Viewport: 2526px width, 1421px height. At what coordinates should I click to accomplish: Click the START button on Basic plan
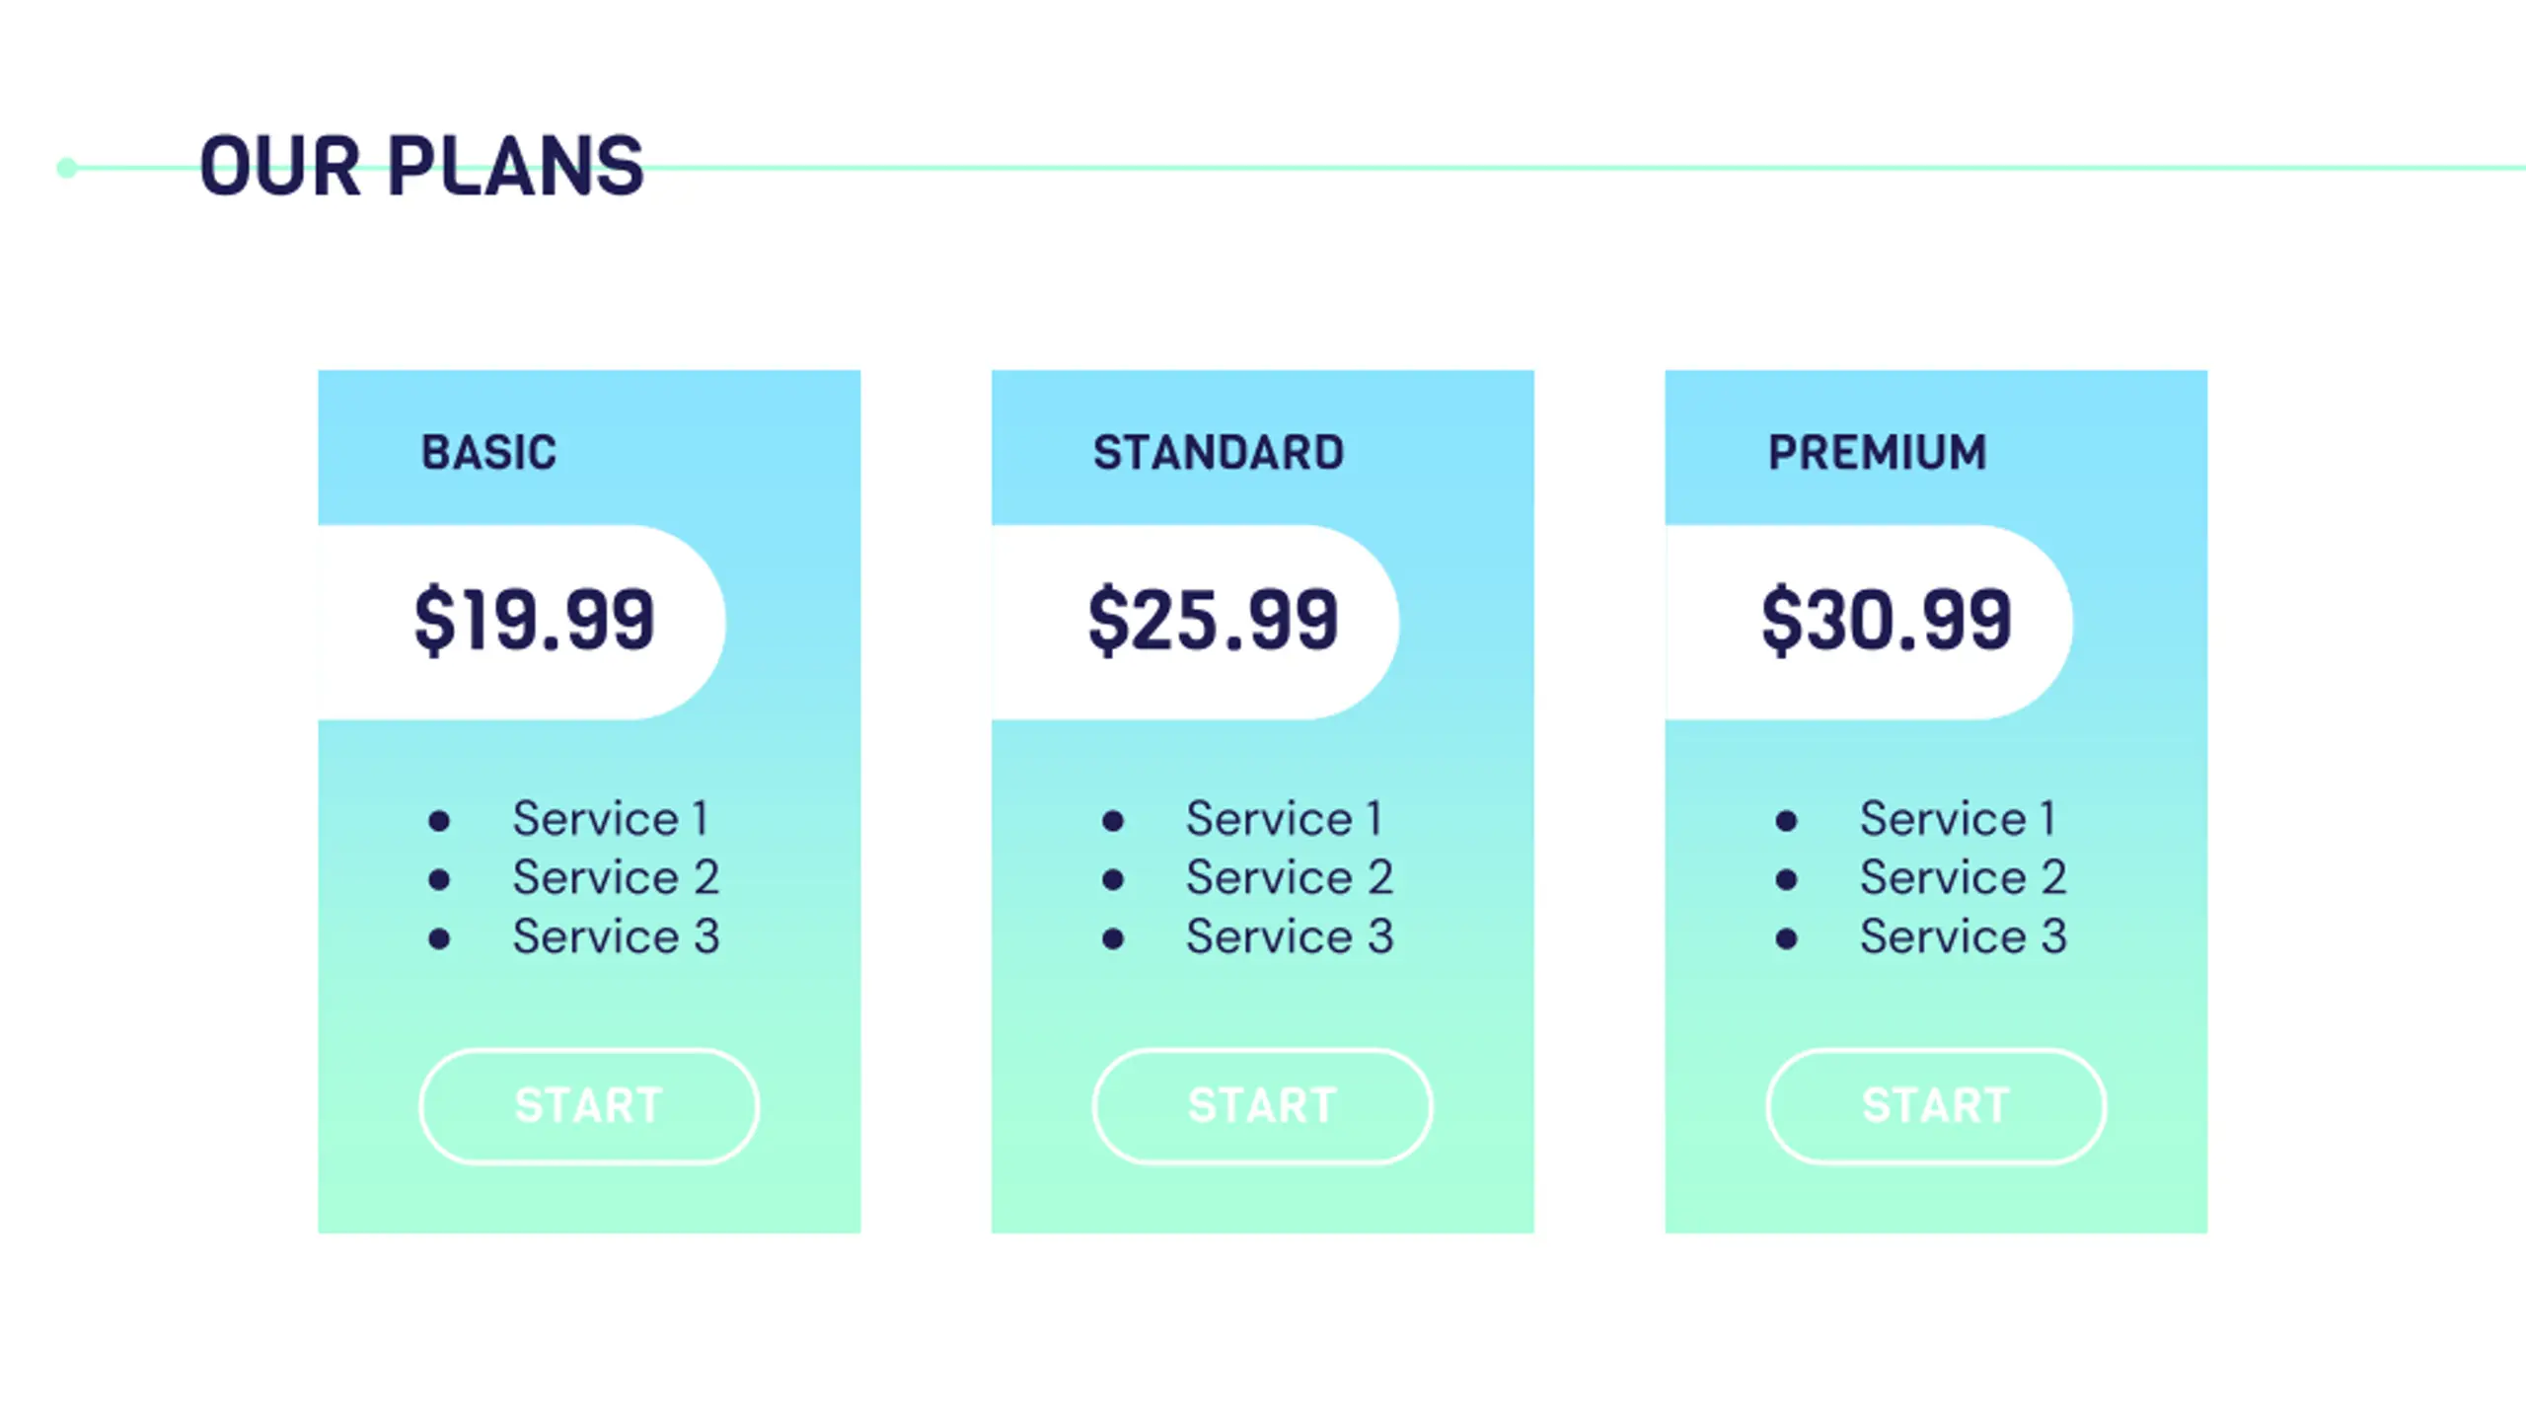point(589,1106)
